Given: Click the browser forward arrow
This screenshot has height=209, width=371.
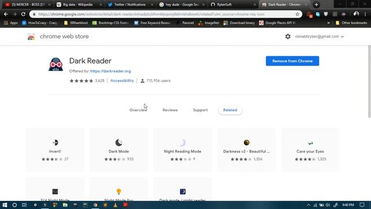Looking at the screenshot, I should click(14, 14).
